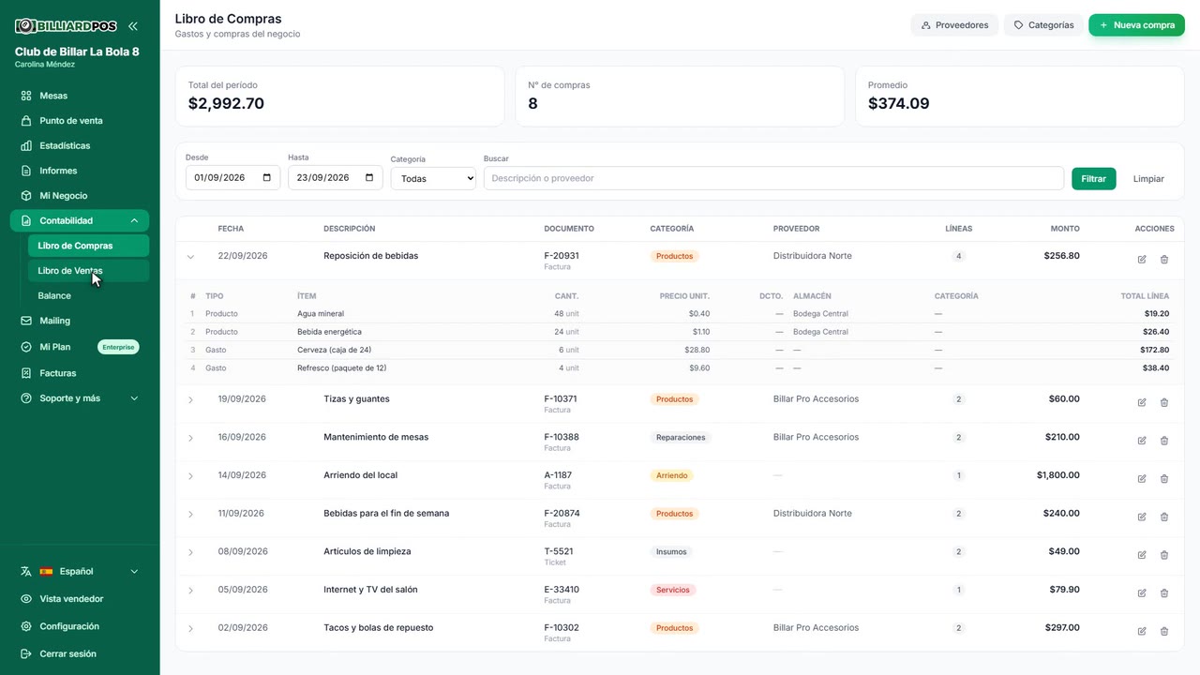Apply filters with the Filtrar button
The image size is (1200, 675).
tap(1094, 178)
